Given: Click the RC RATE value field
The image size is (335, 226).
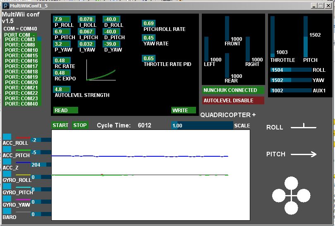Looking at the screenshot, I should [x=62, y=60].
